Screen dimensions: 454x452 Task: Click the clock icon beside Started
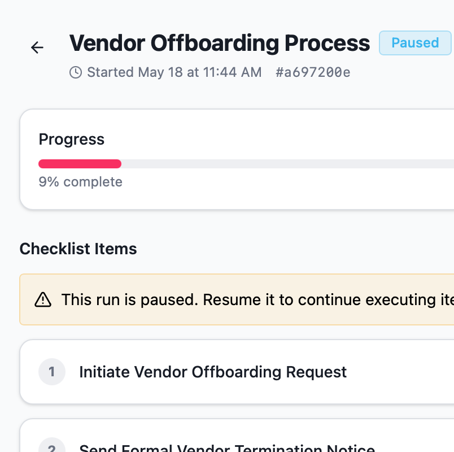coord(76,72)
